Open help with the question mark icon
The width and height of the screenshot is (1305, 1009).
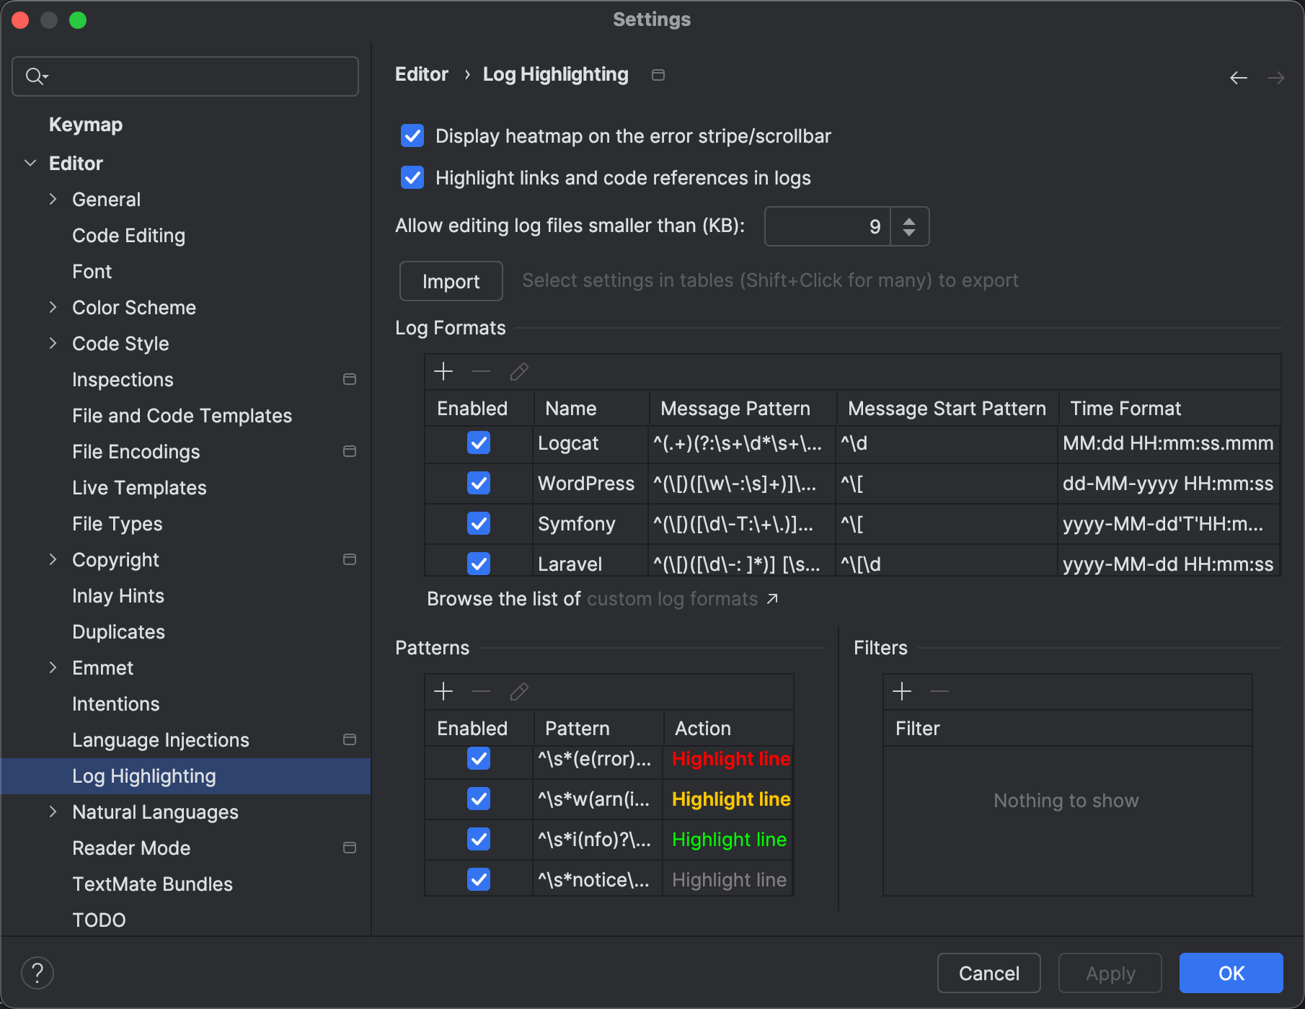[37, 973]
